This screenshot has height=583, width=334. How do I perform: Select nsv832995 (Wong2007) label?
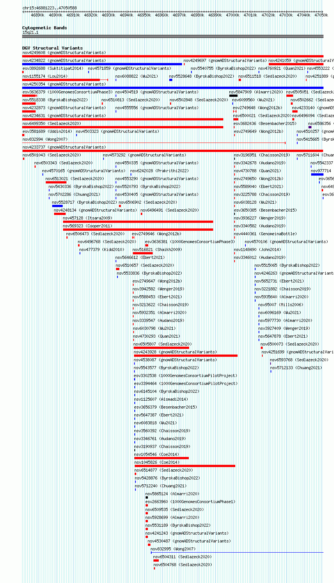click(x=173, y=549)
